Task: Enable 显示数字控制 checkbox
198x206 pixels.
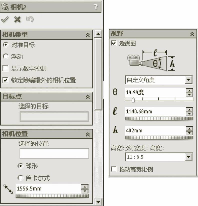Action: click(5, 68)
